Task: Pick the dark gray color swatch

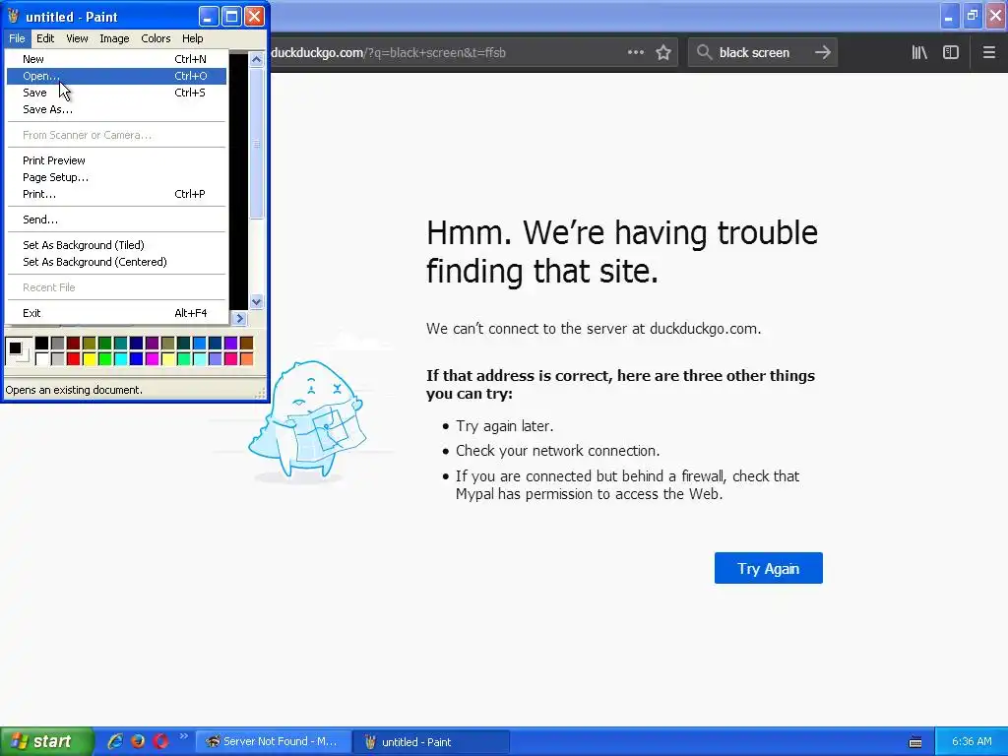Action: 57,344
